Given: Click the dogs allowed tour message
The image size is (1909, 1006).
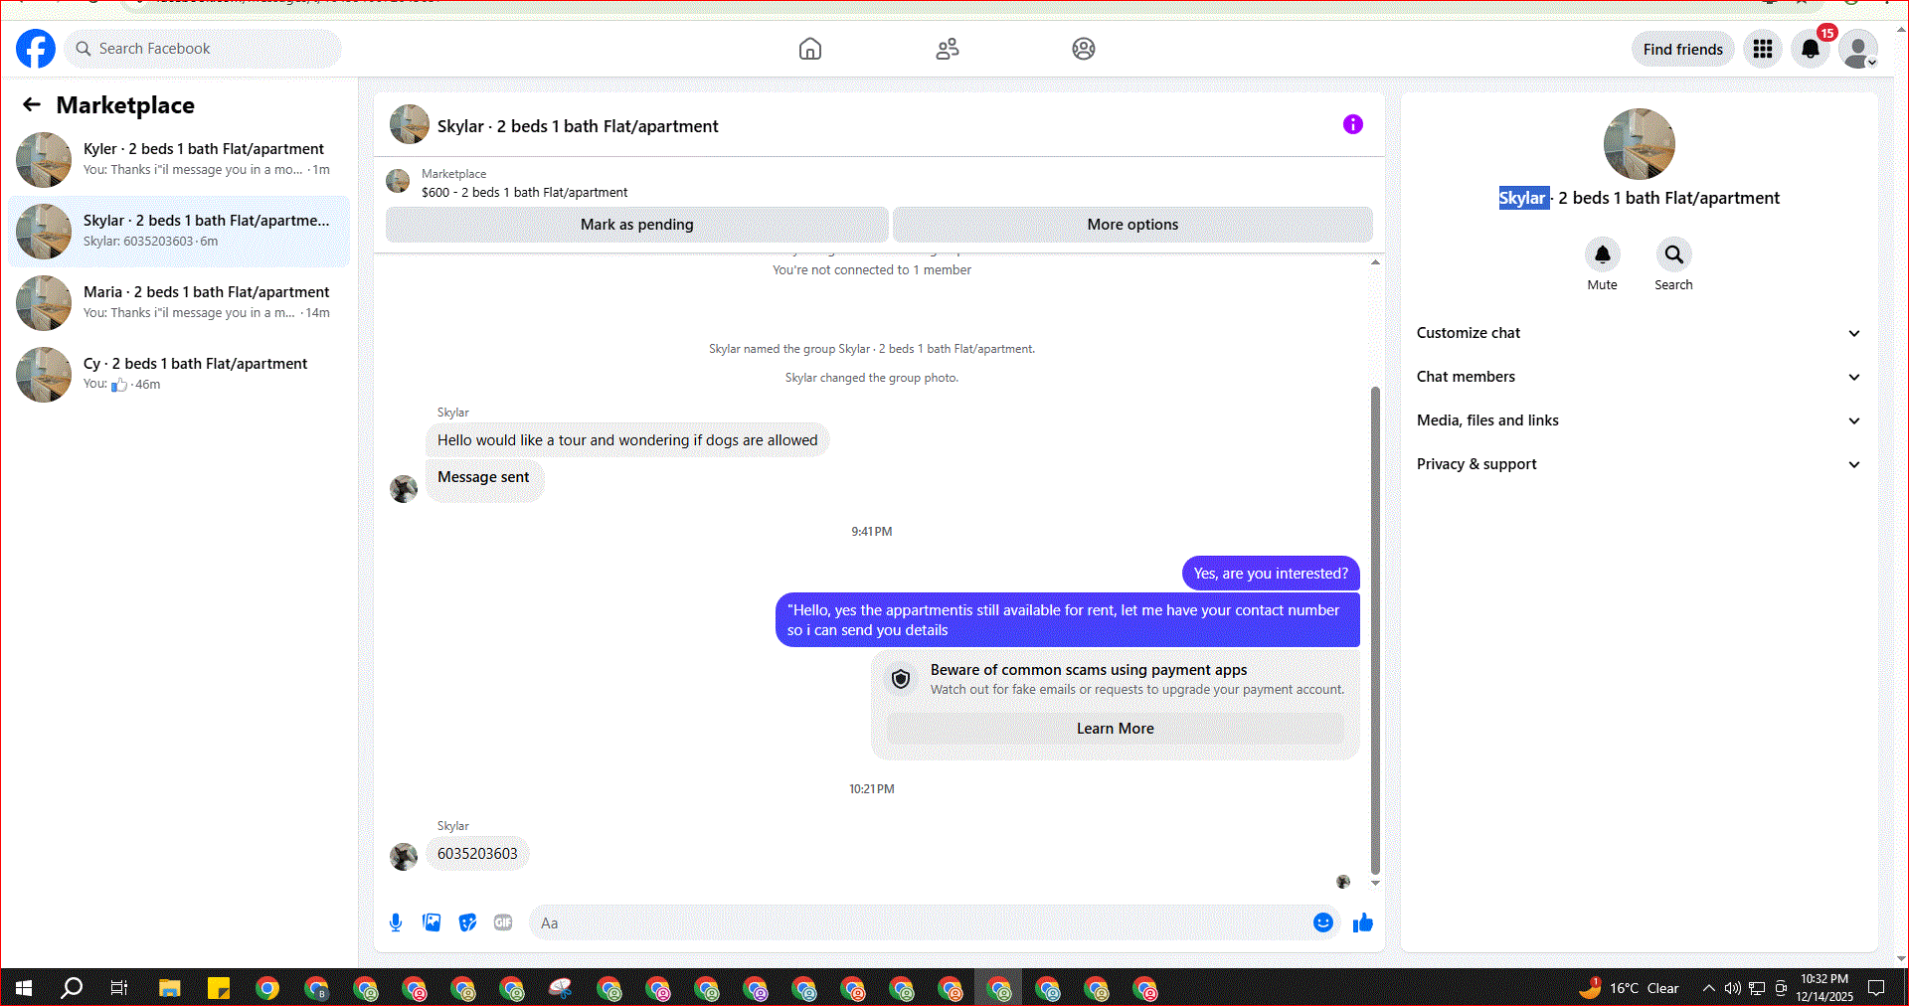Looking at the screenshot, I should [627, 440].
